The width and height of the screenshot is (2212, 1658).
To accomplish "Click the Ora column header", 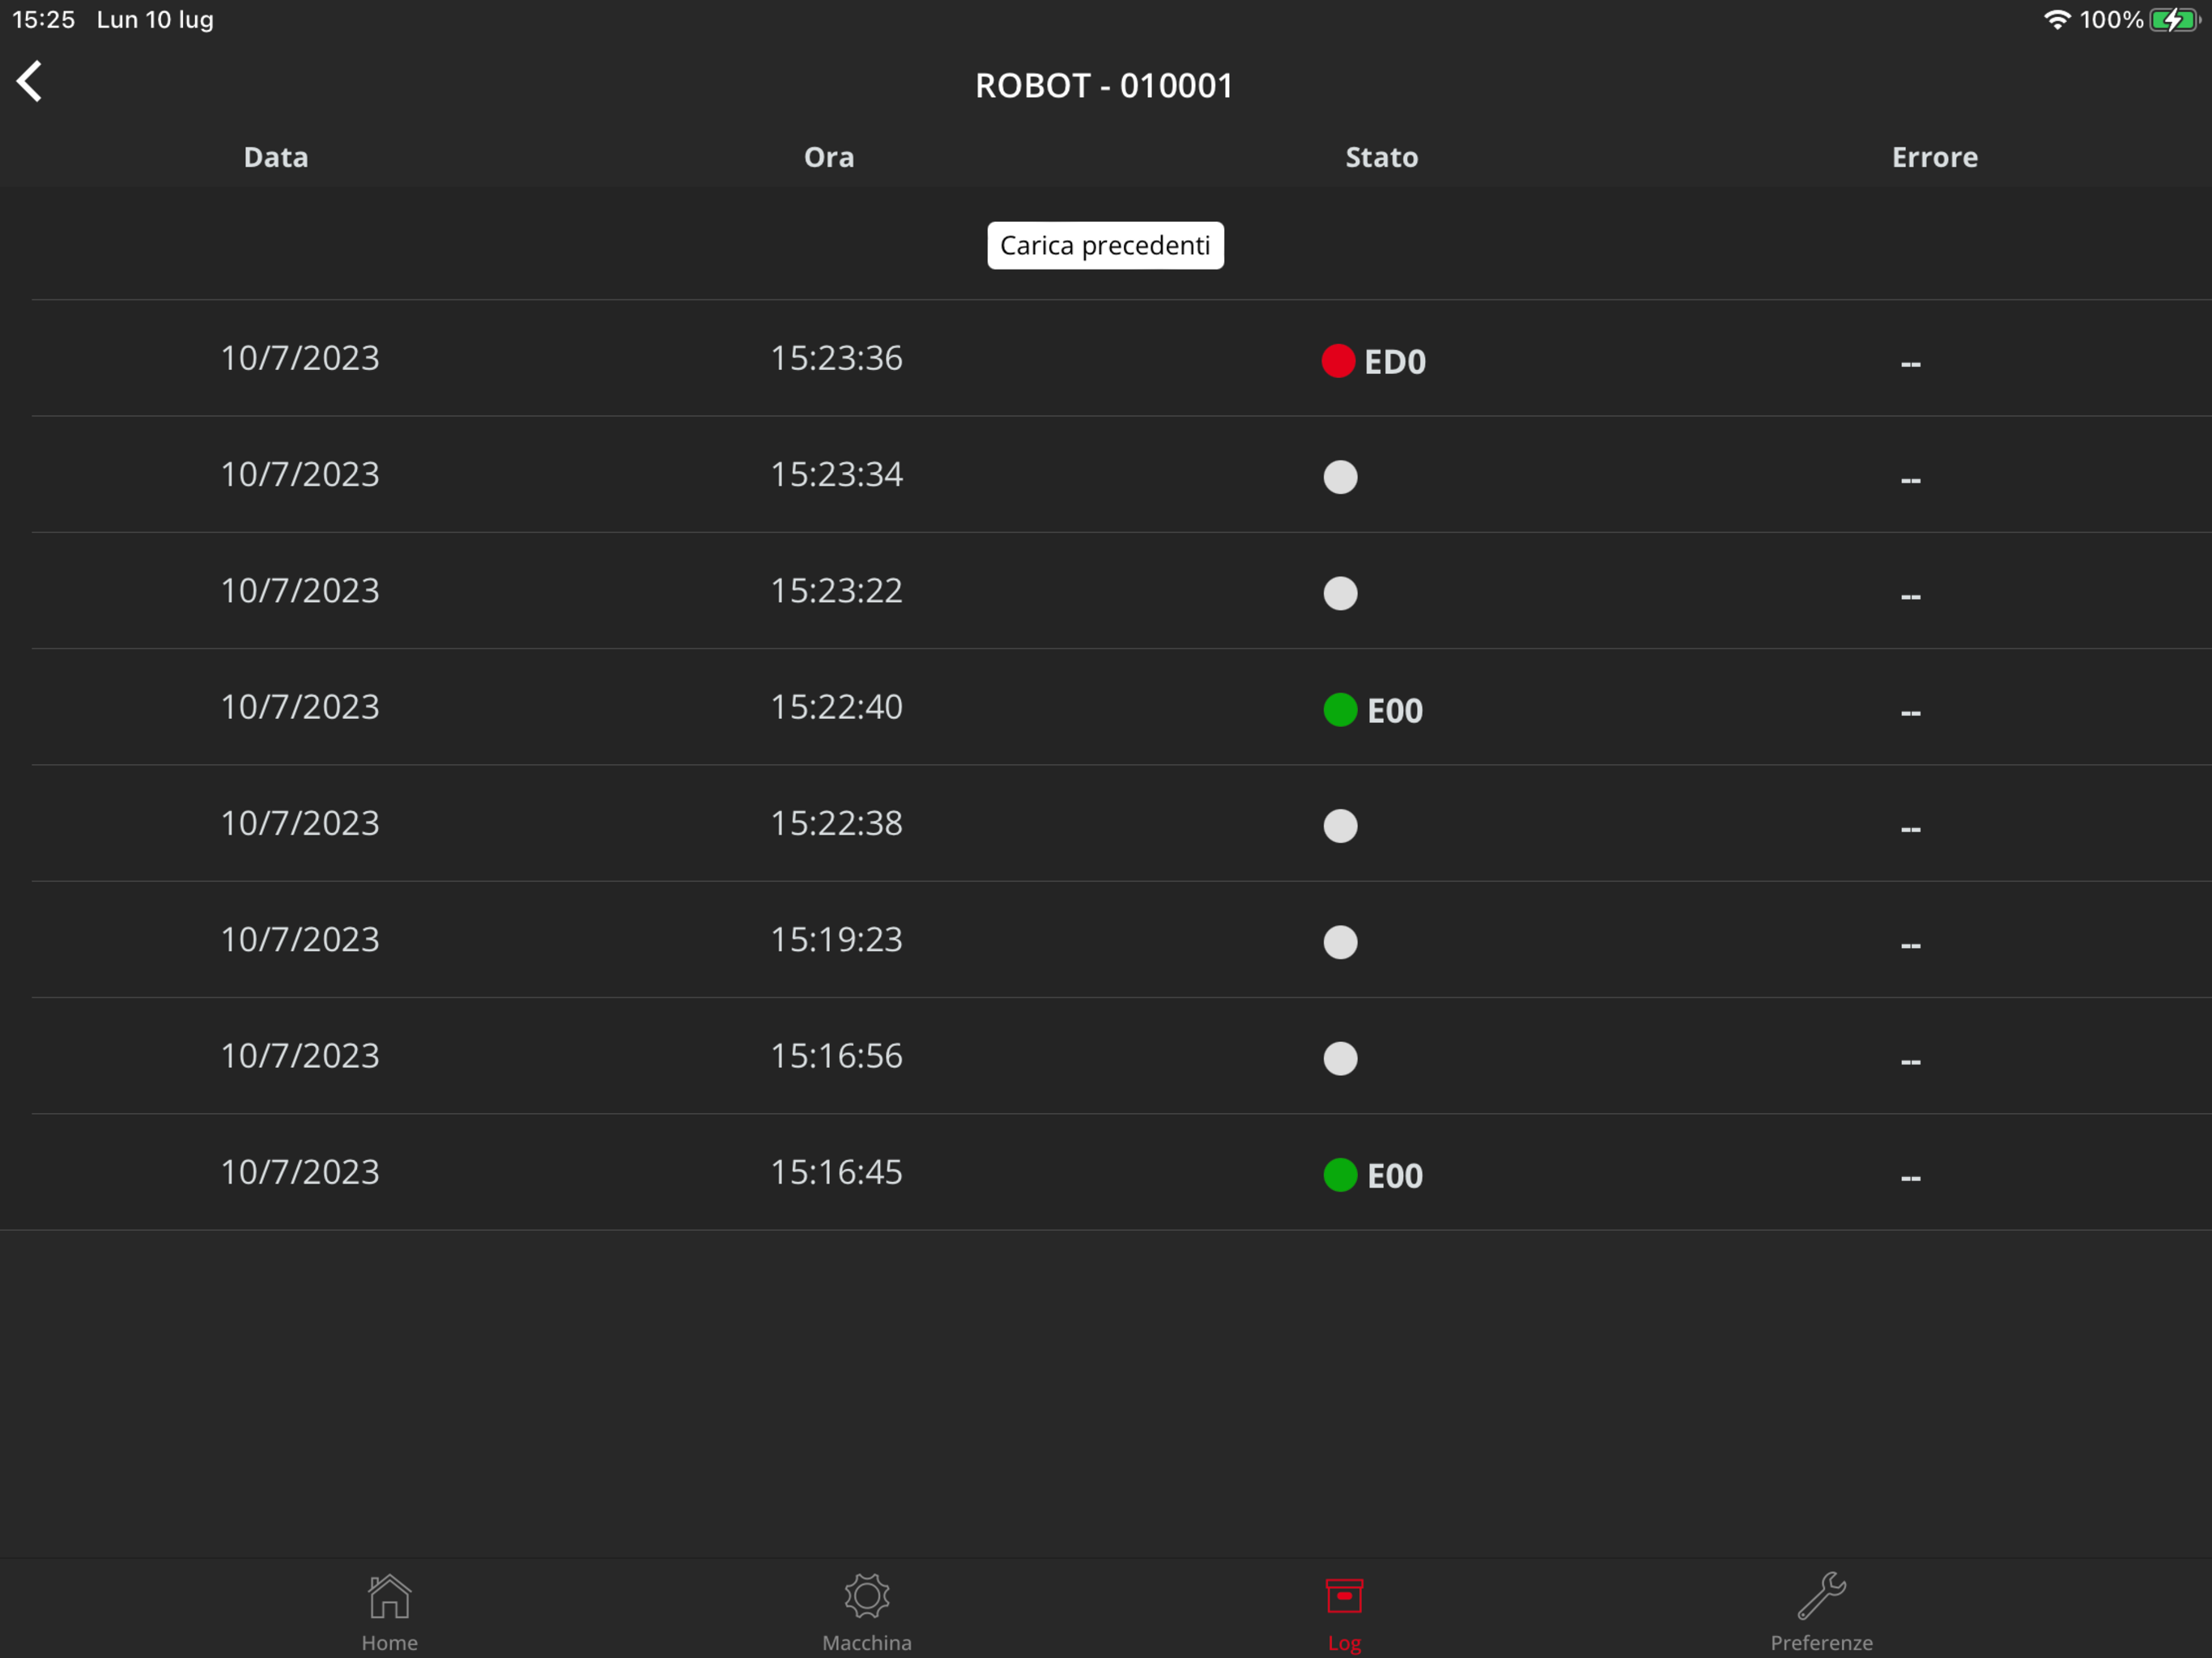I will 829,157.
